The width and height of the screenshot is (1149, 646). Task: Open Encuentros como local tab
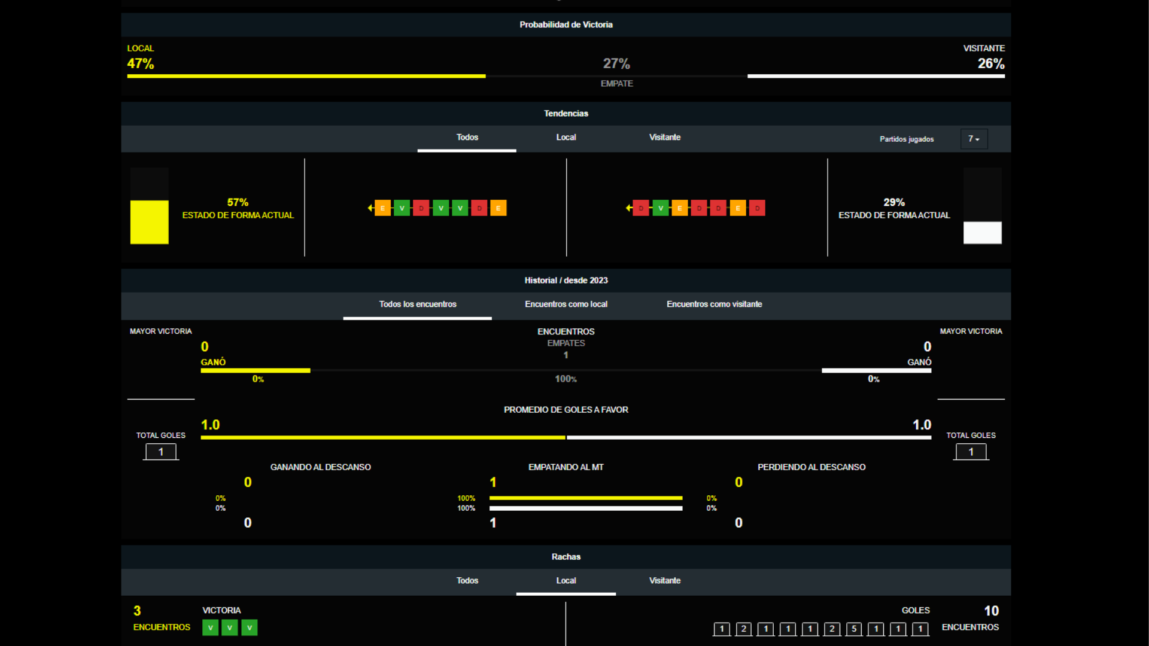(566, 304)
